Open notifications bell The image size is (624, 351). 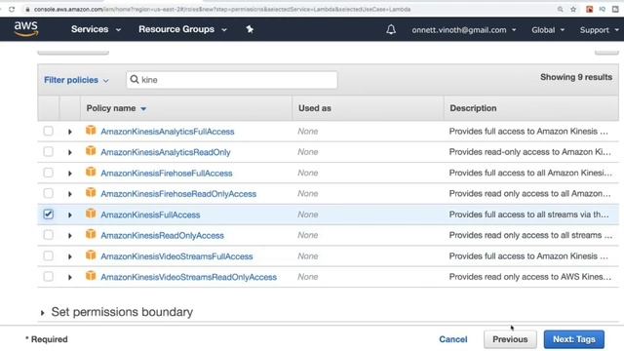coord(391,29)
